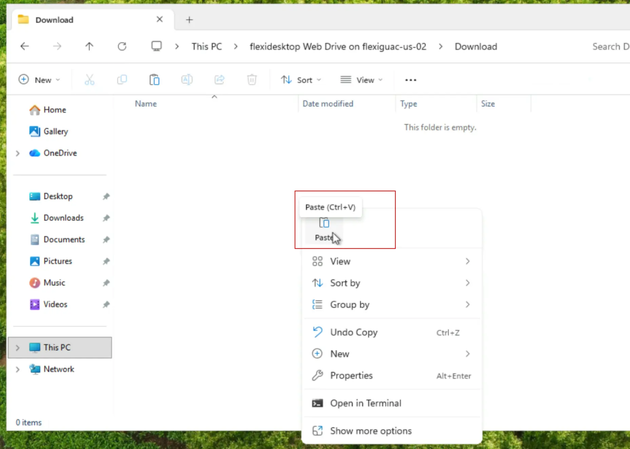This screenshot has width=630, height=449.
Task: Refresh the current folder view
Action: [x=122, y=46]
